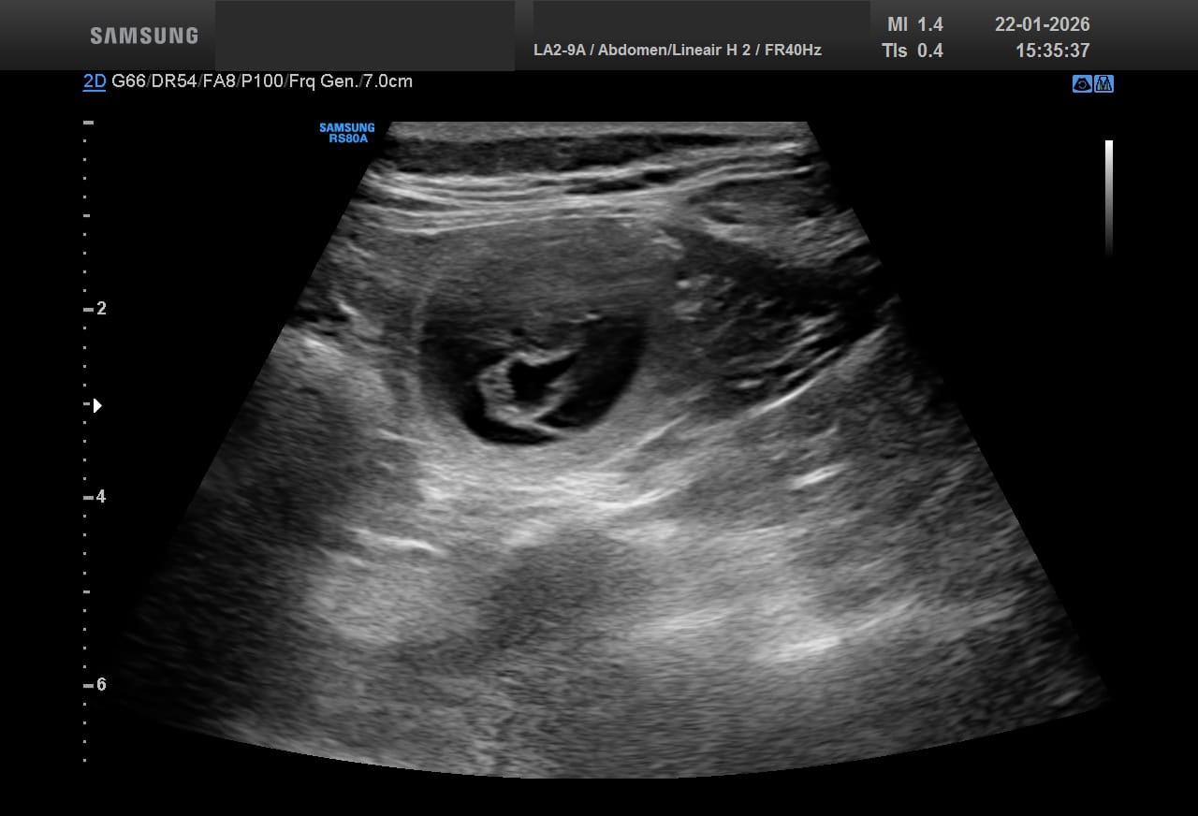Click the body marker icon at top right
Image resolution: width=1198 pixels, height=816 pixels.
1104,84
